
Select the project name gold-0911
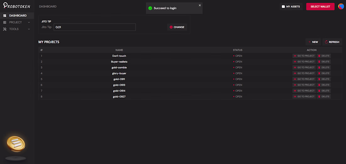click(119, 79)
